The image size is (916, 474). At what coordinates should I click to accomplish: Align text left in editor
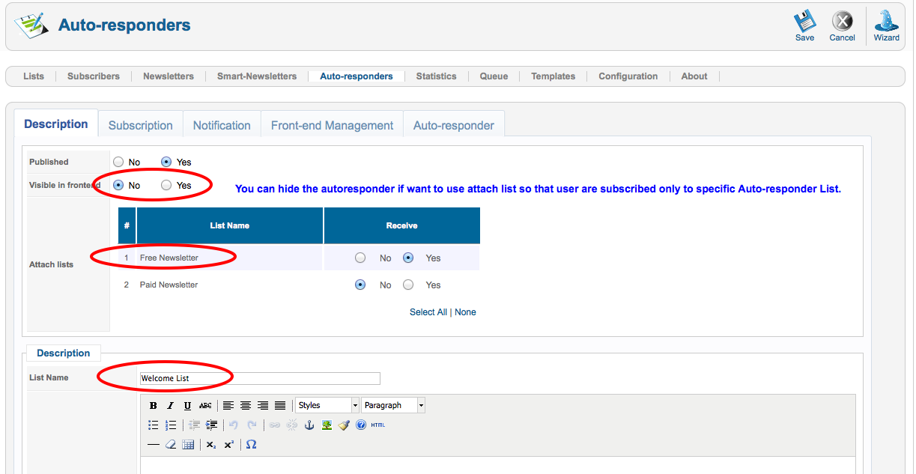coord(228,405)
